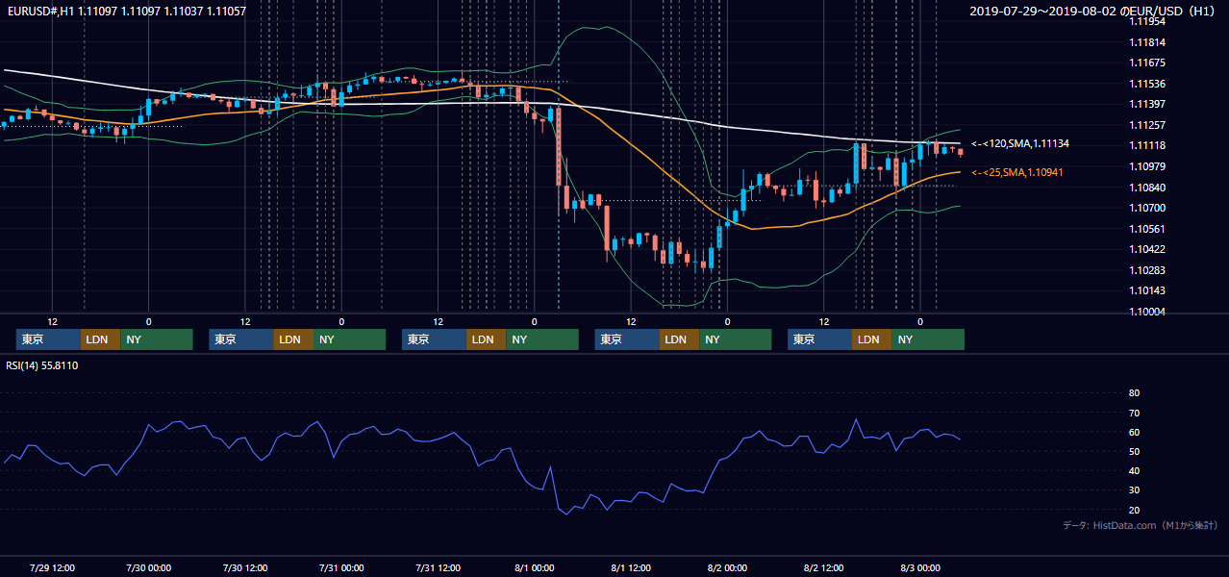Click price axis value 1.11257
The width and height of the screenshot is (1229, 577).
point(1147,125)
